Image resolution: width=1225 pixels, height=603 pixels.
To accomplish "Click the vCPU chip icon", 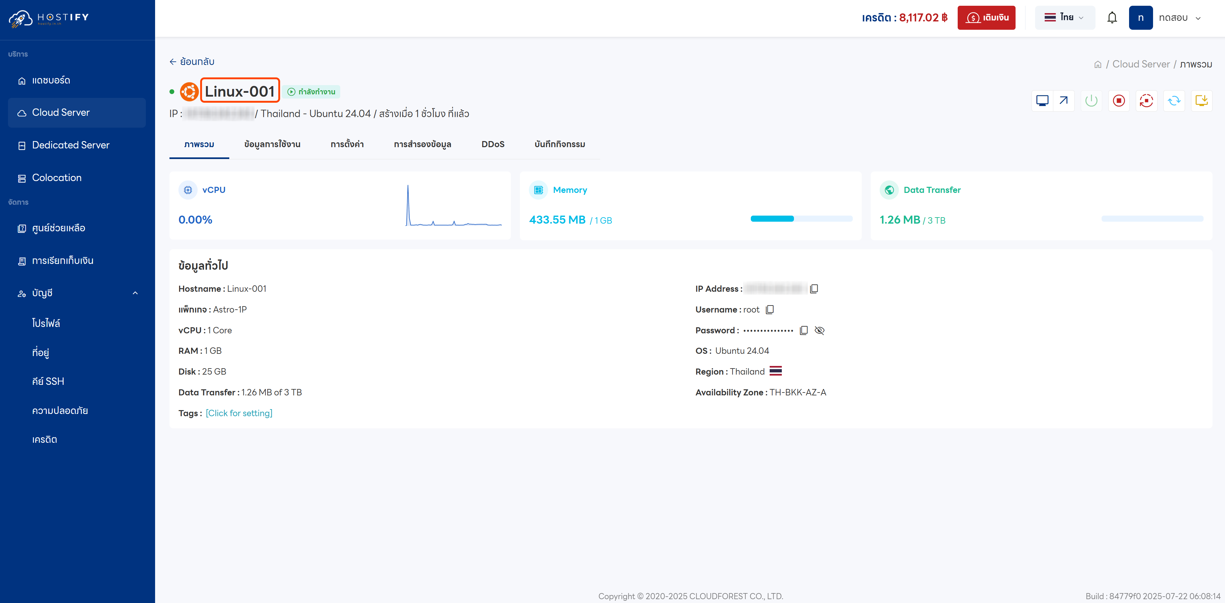I will [188, 190].
